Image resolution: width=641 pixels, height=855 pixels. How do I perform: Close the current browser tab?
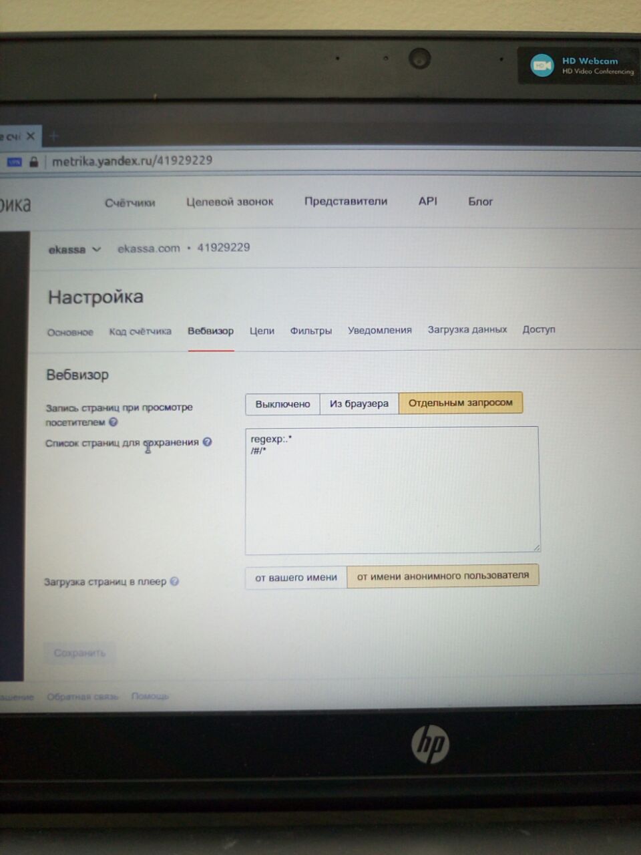pyautogui.click(x=31, y=136)
